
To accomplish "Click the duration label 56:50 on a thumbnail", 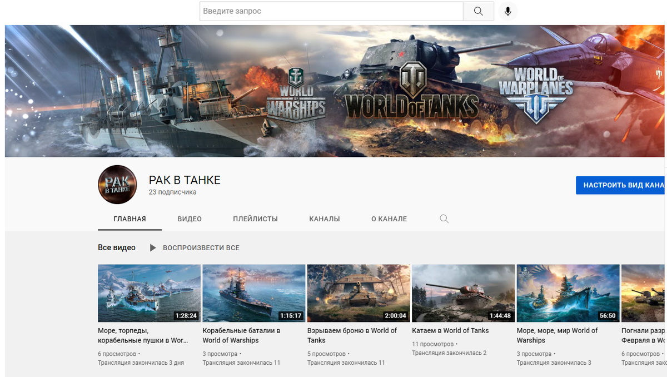I will click(608, 314).
